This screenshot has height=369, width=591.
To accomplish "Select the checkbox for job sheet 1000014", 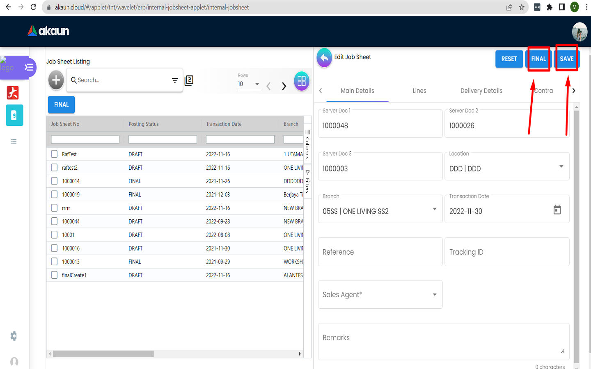I will tap(54, 181).
